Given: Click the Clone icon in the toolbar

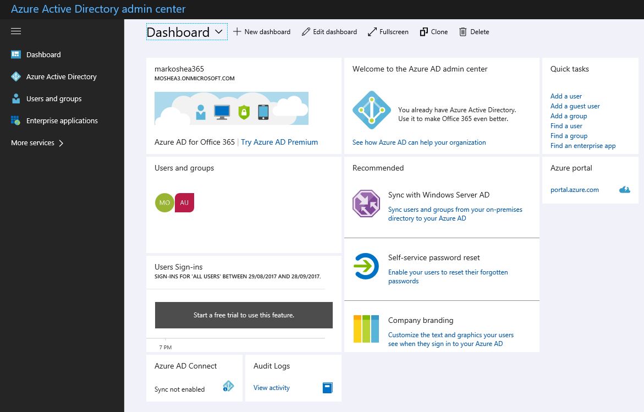Looking at the screenshot, I should point(424,32).
